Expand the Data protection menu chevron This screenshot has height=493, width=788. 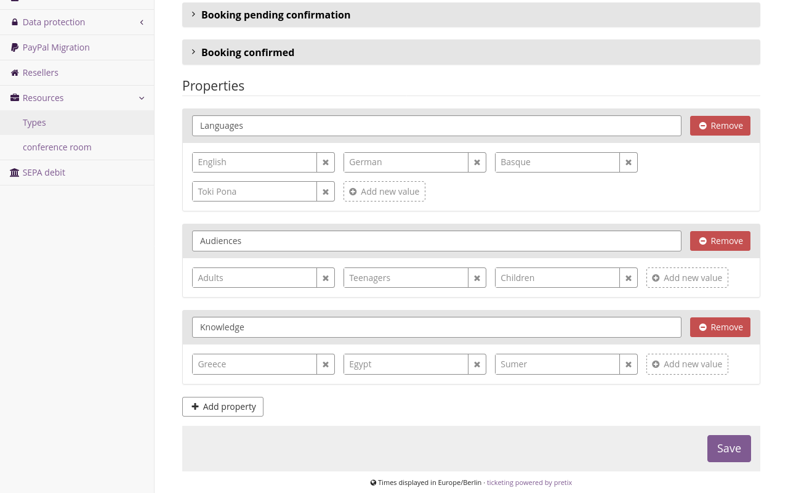pos(142,22)
